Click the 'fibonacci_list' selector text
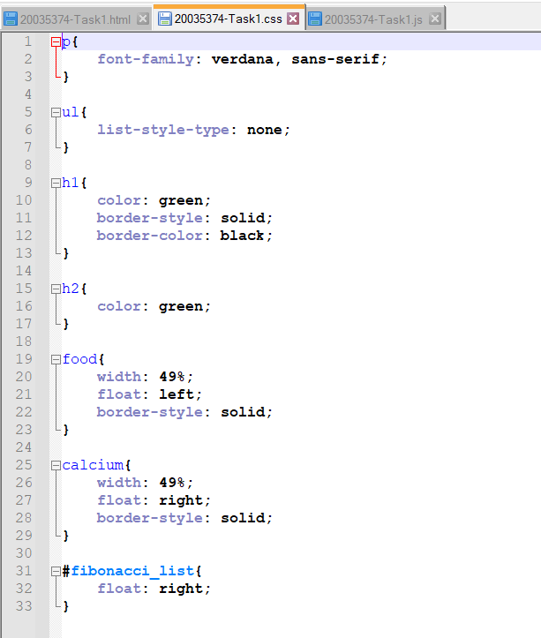The height and width of the screenshot is (638, 541). pyautogui.click(x=132, y=571)
